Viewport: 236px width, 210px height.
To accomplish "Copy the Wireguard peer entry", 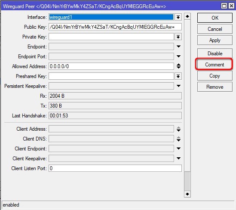I will click(x=215, y=76).
